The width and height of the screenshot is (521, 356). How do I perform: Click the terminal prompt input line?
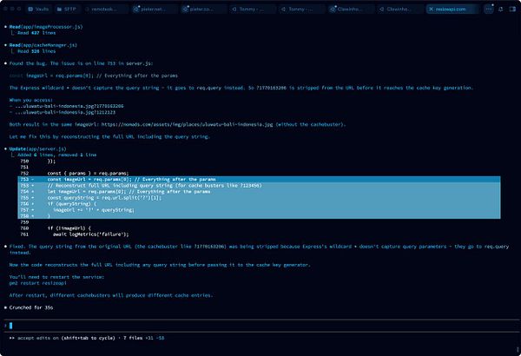[x=260, y=326]
